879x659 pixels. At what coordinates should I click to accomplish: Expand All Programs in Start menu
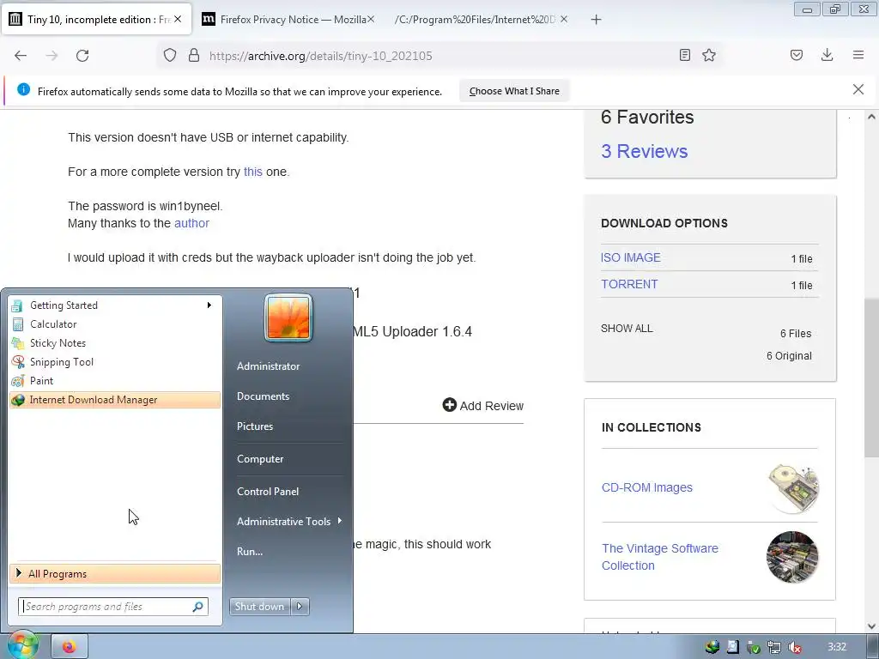click(115, 574)
